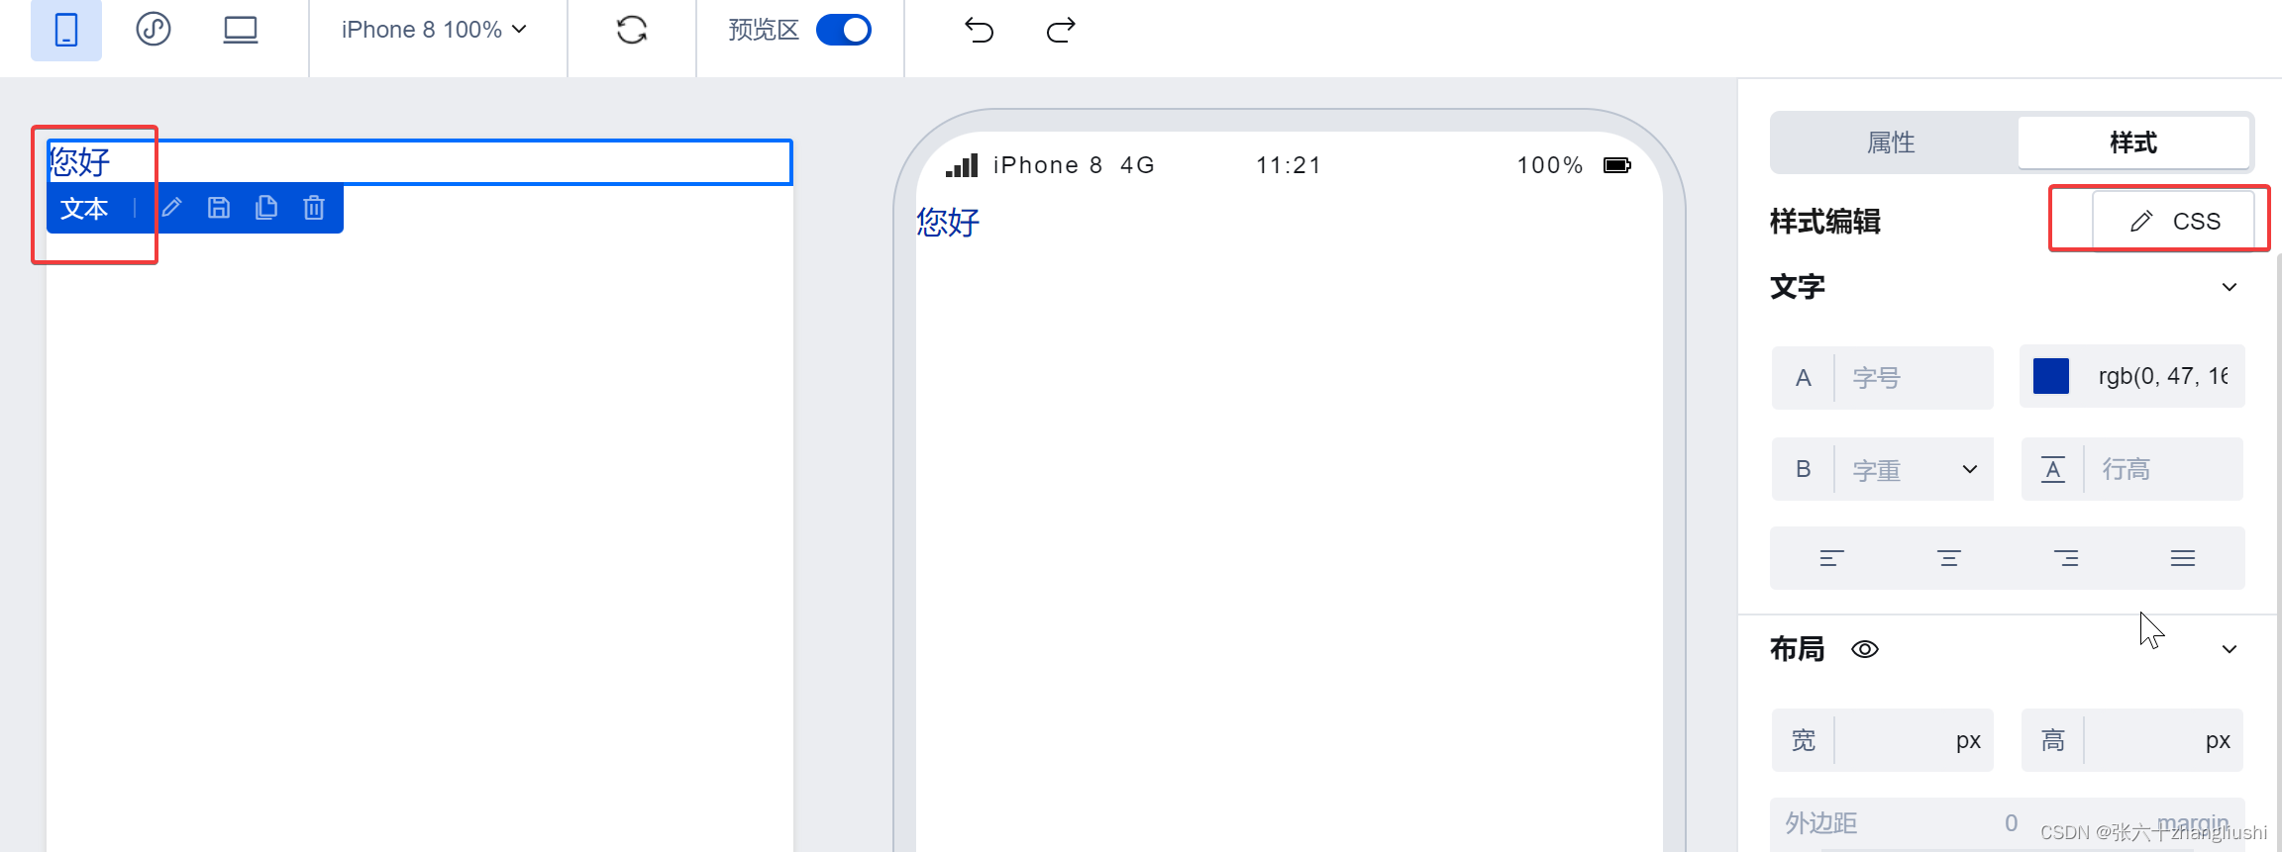Select the mini program view icon
This screenshot has height=852, width=2282.
(x=154, y=30)
